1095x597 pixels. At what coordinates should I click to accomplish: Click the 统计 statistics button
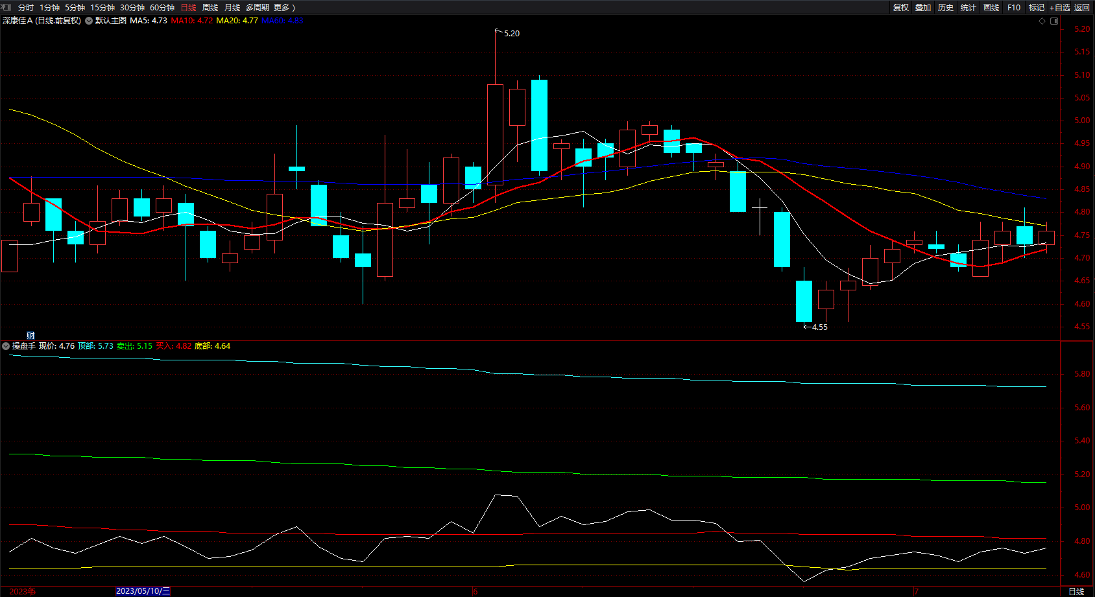[969, 8]
